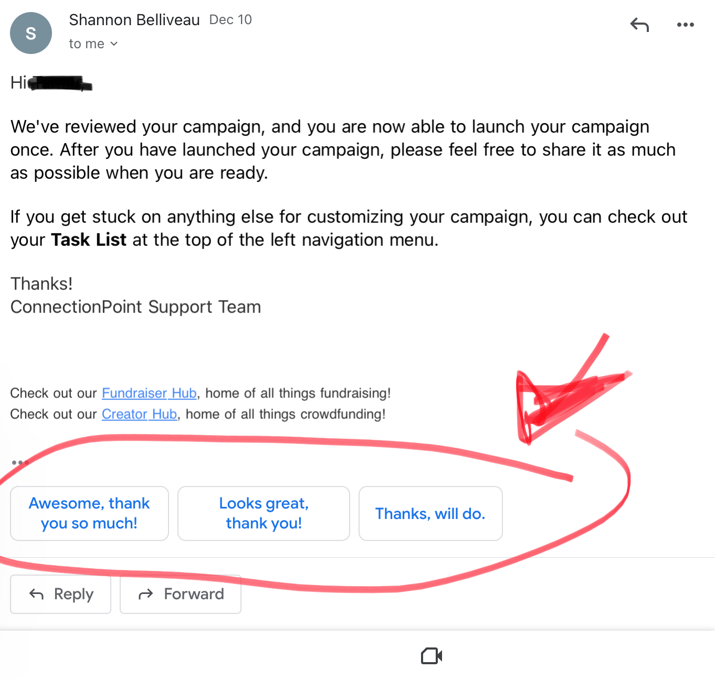
Task: Click sender name Shannon Belliveau
Action: click(x=134, y=20)
